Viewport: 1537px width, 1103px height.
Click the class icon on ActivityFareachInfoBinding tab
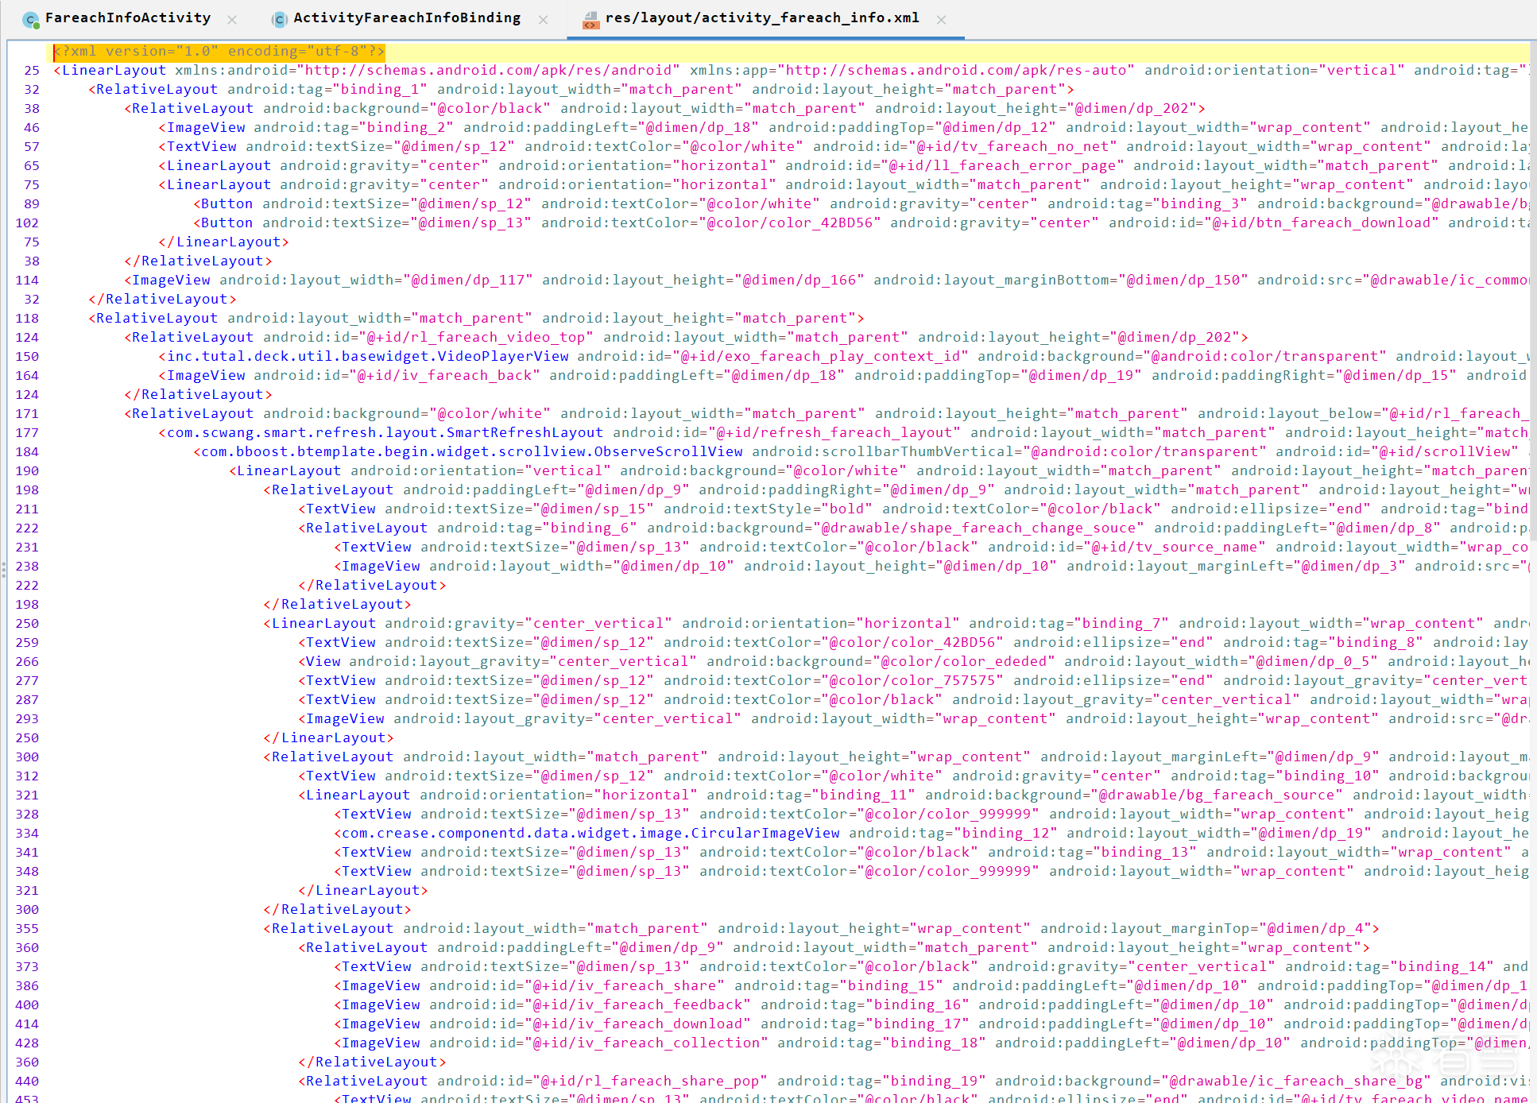pyautogui.click(x=279, y=20)
